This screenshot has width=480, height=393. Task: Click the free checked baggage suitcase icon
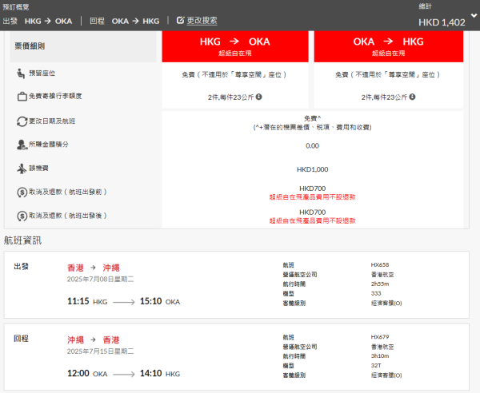tap(22, 97)
